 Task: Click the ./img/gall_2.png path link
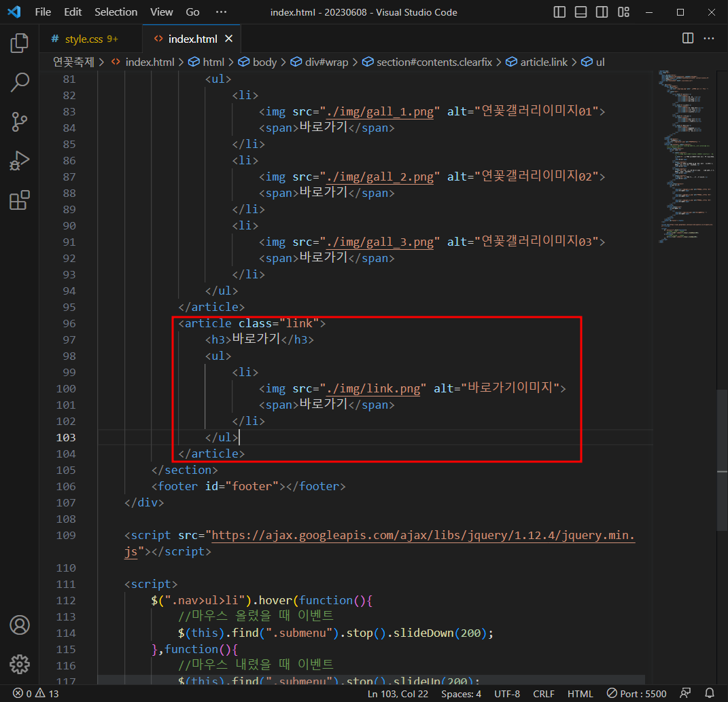380,177
